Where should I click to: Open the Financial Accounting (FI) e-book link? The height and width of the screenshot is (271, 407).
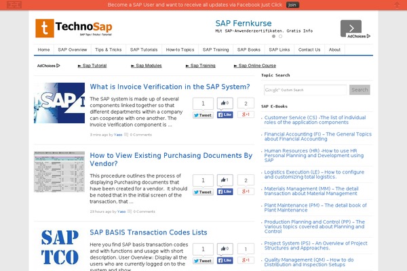tap(318, 136)
